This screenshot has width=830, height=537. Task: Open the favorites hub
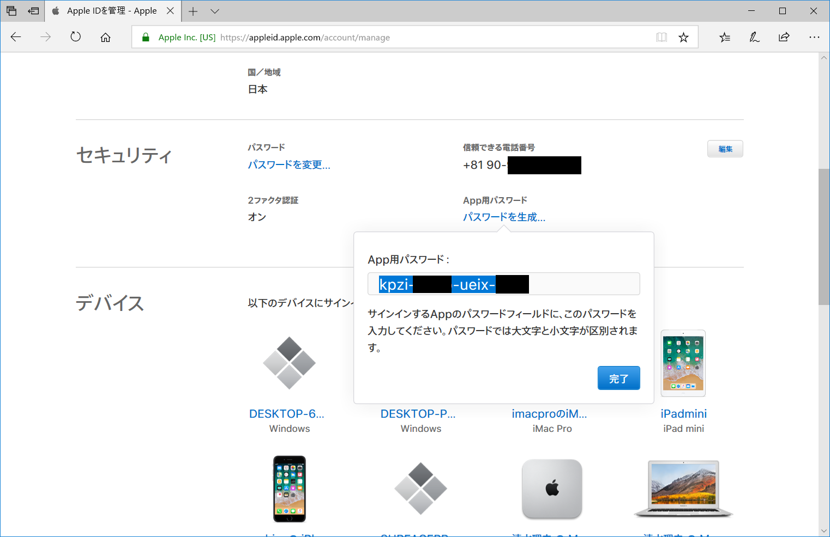[725, 37]
